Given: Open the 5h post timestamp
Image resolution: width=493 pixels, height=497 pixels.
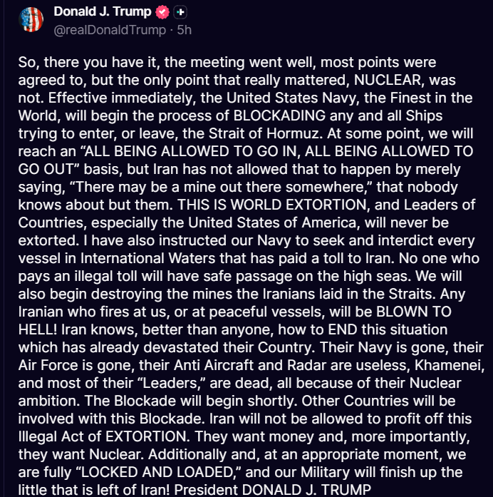Looking at the screenshot, I should coord(185,30).
